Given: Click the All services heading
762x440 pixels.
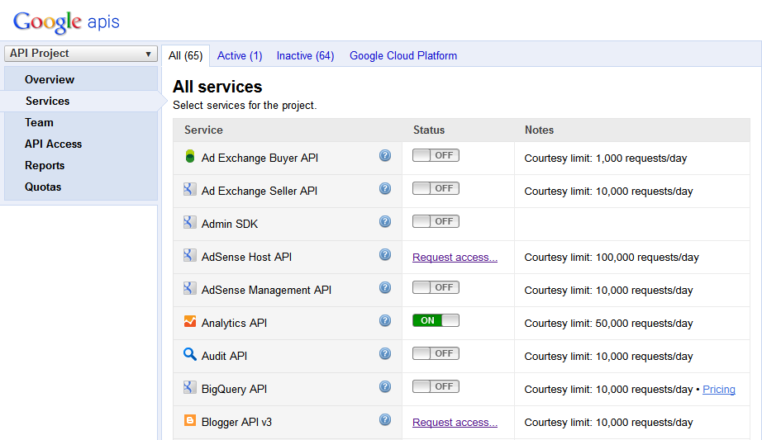Looking at the screenshot, I should 217,87.
